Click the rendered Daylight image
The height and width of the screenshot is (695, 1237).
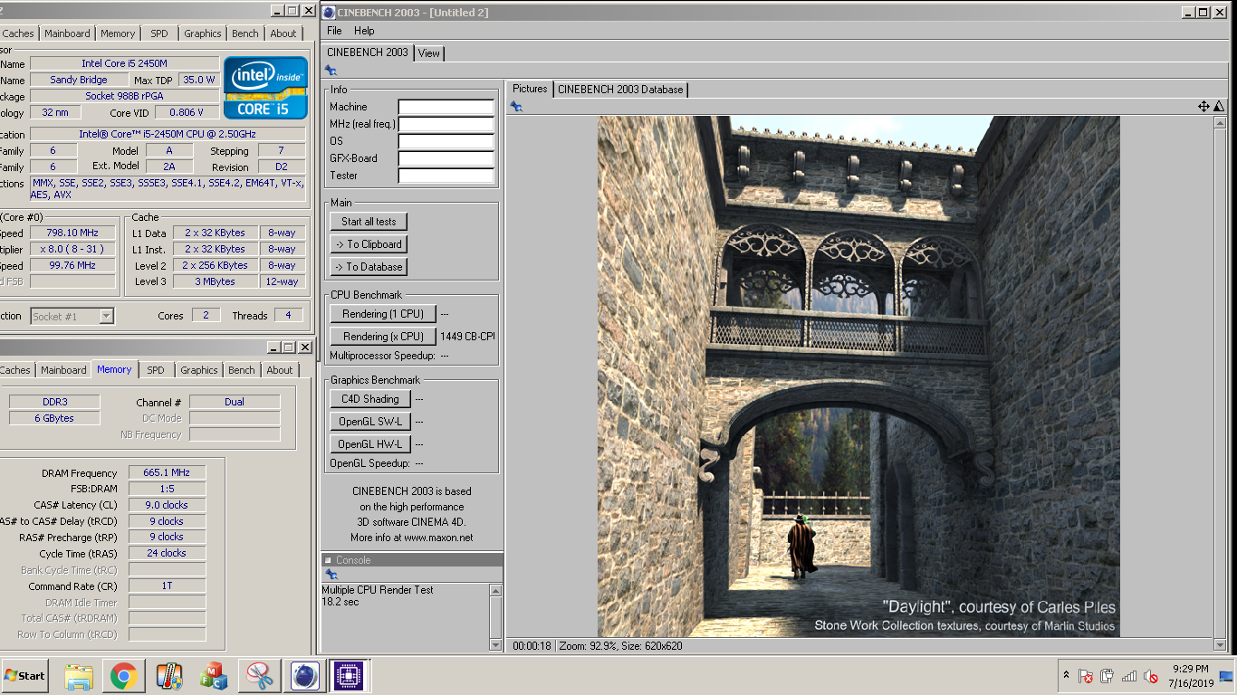858,376
